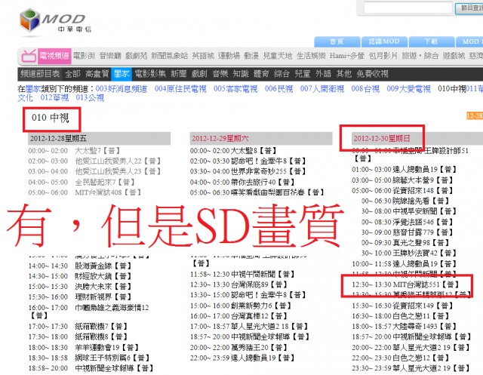Click the orange 12-28 date button
The height and width of the screenshot is (375, 483).
475,115
